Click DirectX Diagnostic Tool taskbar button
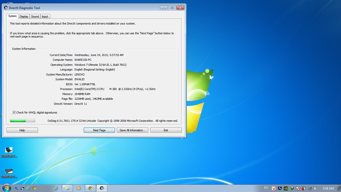This screenshot has width=341, height=192. [x=102, y=188]
